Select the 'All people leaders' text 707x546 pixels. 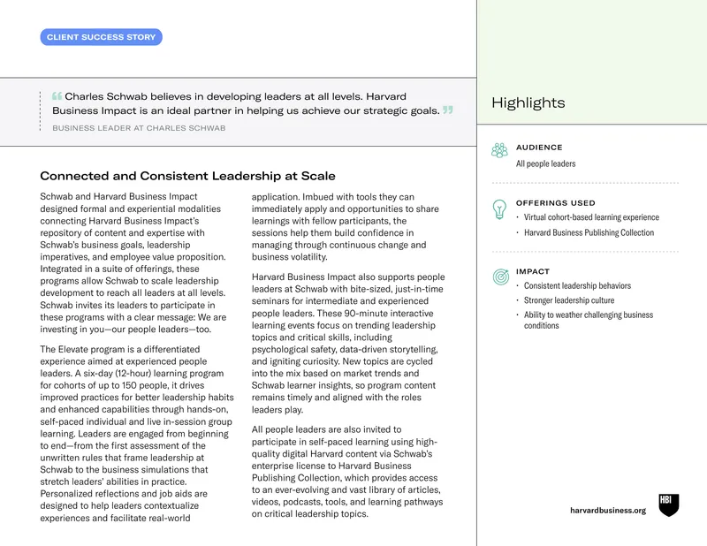(545, 163)
